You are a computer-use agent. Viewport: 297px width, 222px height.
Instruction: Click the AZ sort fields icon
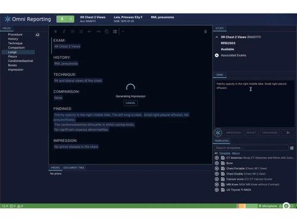point(37,35)
